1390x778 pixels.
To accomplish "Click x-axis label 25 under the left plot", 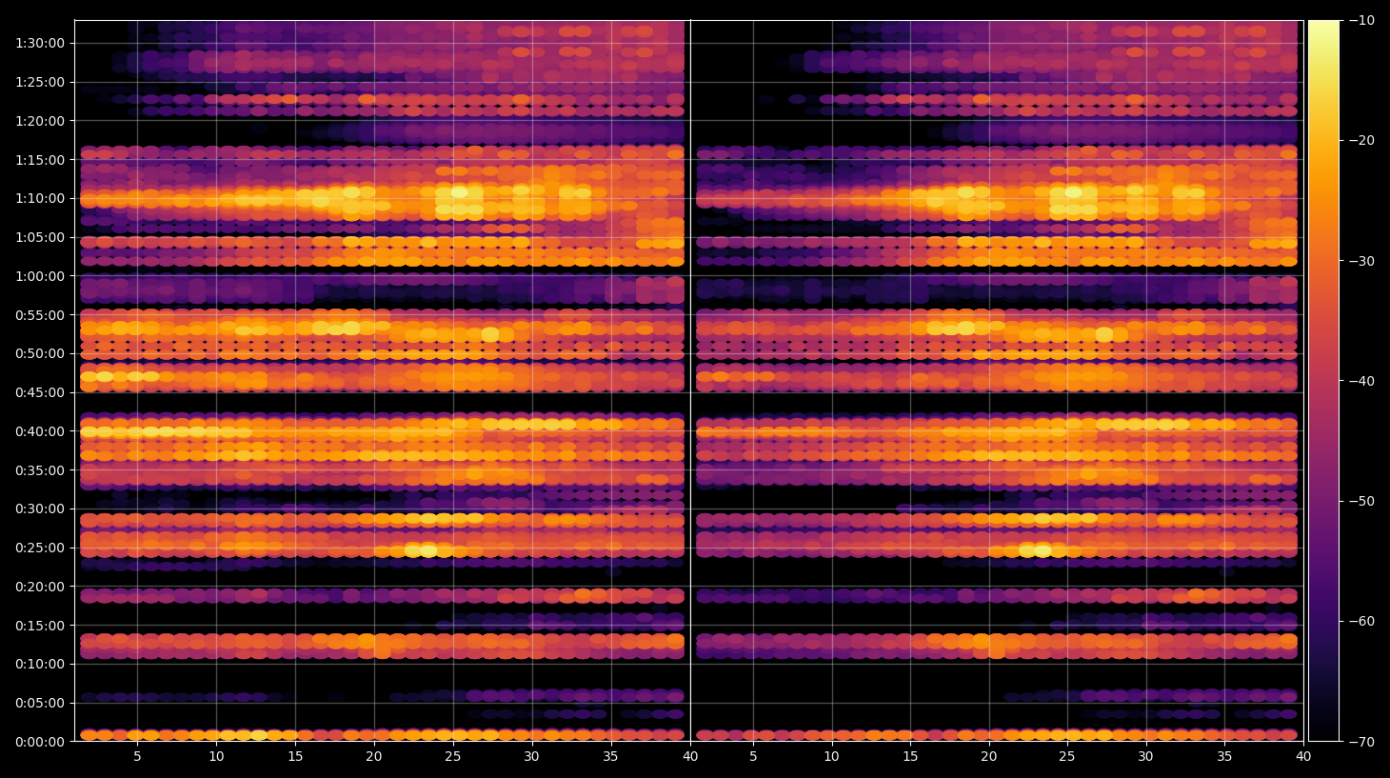I will point(452,757).
